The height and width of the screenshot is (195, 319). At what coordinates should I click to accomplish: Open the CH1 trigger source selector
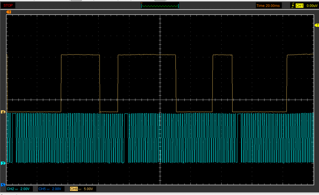[x=299, y=5]
